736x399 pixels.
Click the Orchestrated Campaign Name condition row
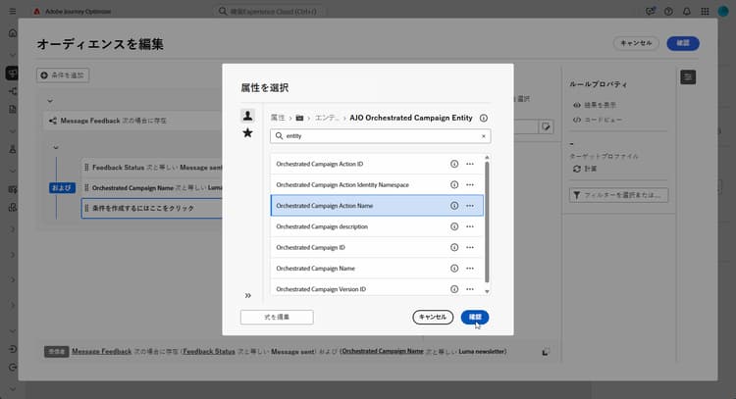[152, 188]
